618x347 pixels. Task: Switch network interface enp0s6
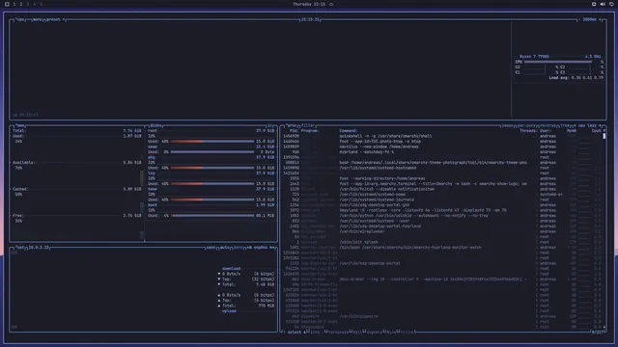click(x=260, y=248)
